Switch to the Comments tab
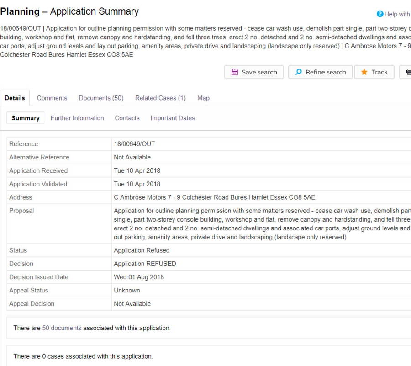This screenshot has height=366, width=411. pos(52,98)
